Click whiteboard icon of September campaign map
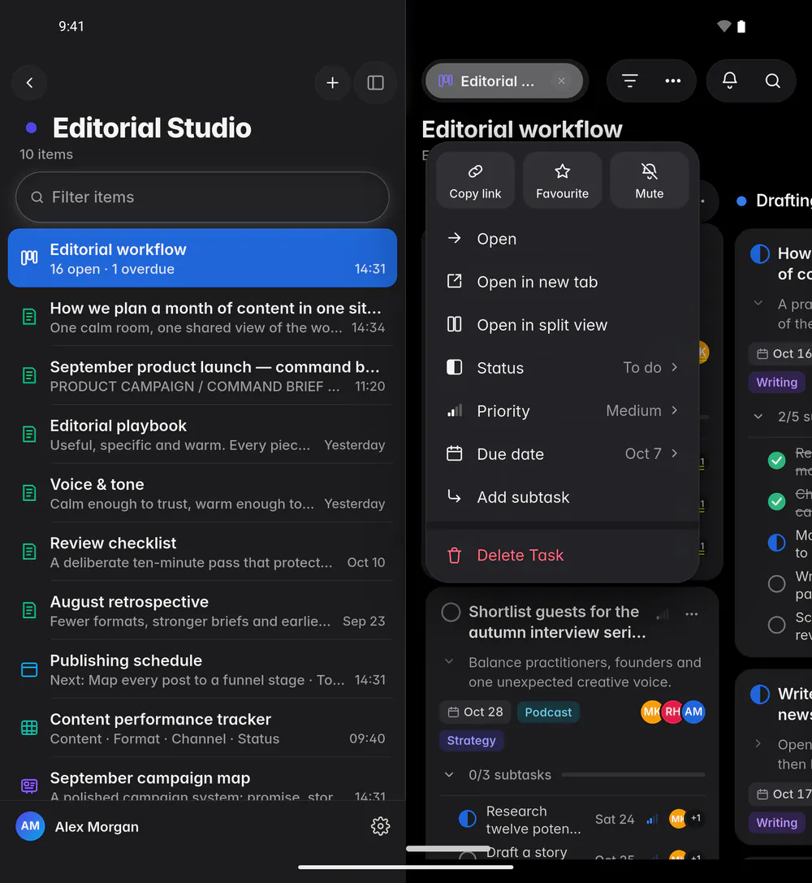 (29, 786)
